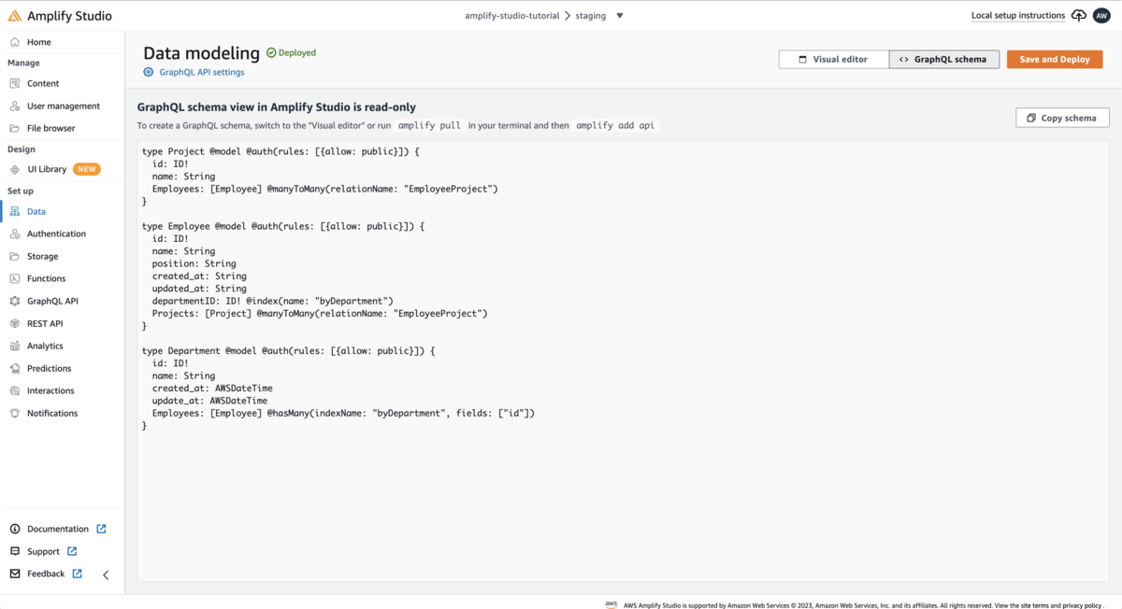Click the external-link icon beside Documentation

point(101,529)
